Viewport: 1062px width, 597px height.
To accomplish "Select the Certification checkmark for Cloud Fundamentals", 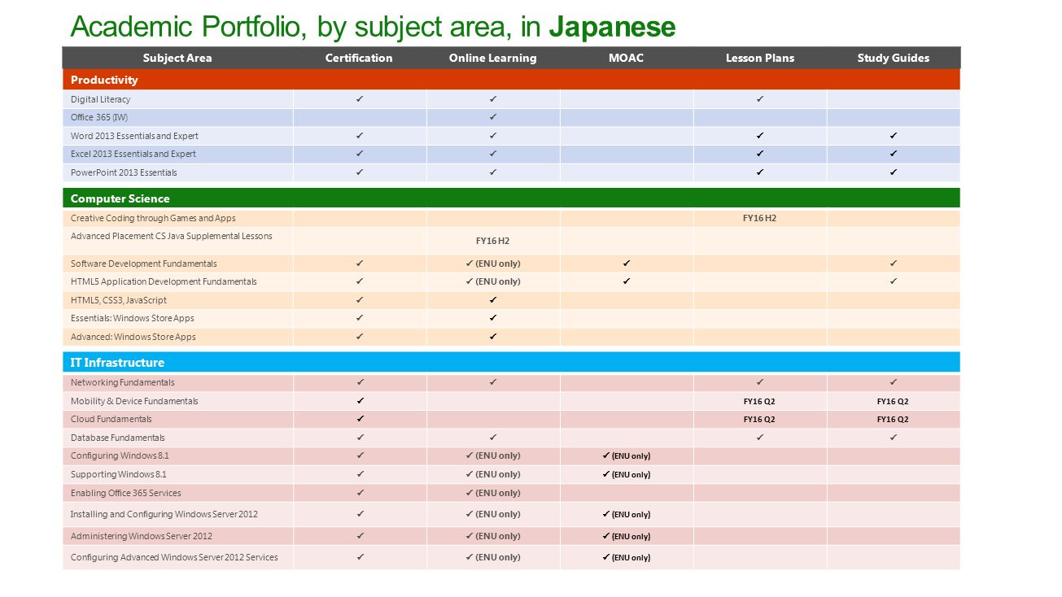I will tap(360, 419).
